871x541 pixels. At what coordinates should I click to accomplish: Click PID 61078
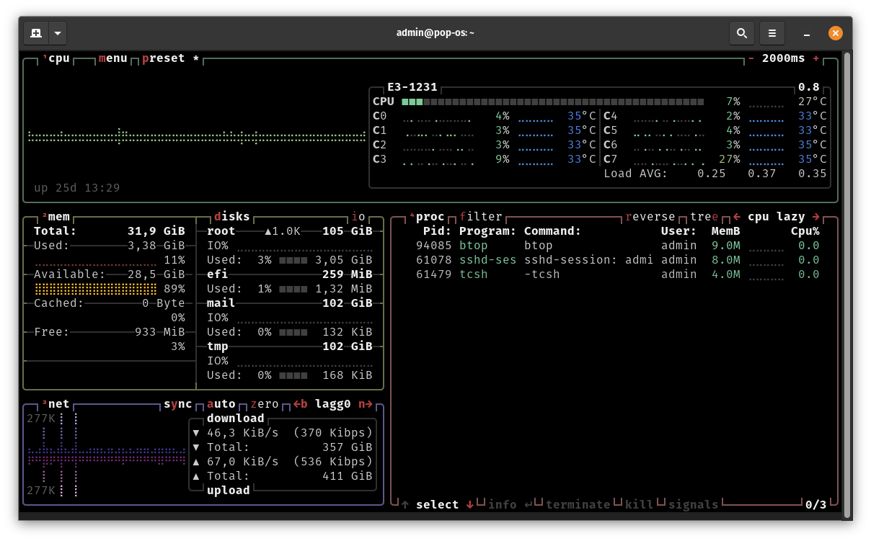pos(434,260)
